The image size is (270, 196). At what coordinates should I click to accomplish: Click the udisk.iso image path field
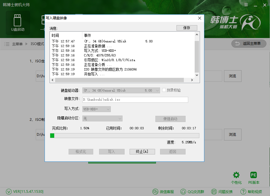click(135, 99)
